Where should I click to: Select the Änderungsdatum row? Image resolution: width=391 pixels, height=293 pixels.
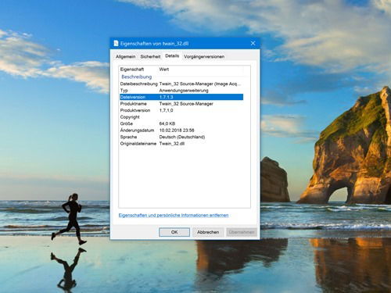coord(181,130)
